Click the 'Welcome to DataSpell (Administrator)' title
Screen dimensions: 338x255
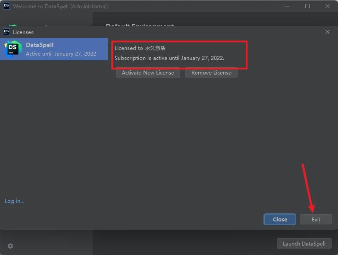pos(60,6)
